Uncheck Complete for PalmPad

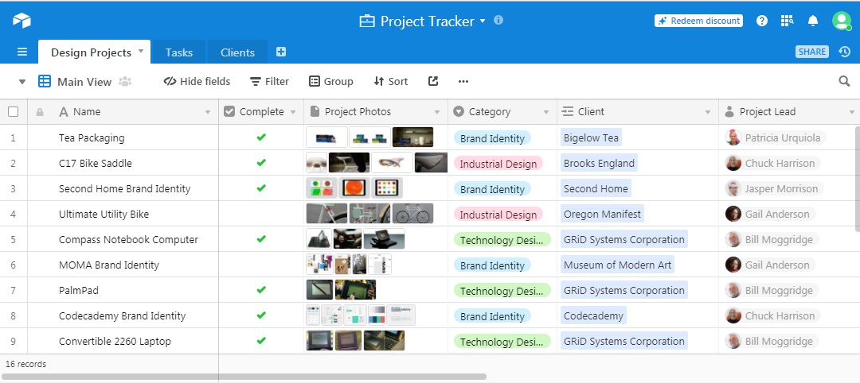(x=261, y=289)
